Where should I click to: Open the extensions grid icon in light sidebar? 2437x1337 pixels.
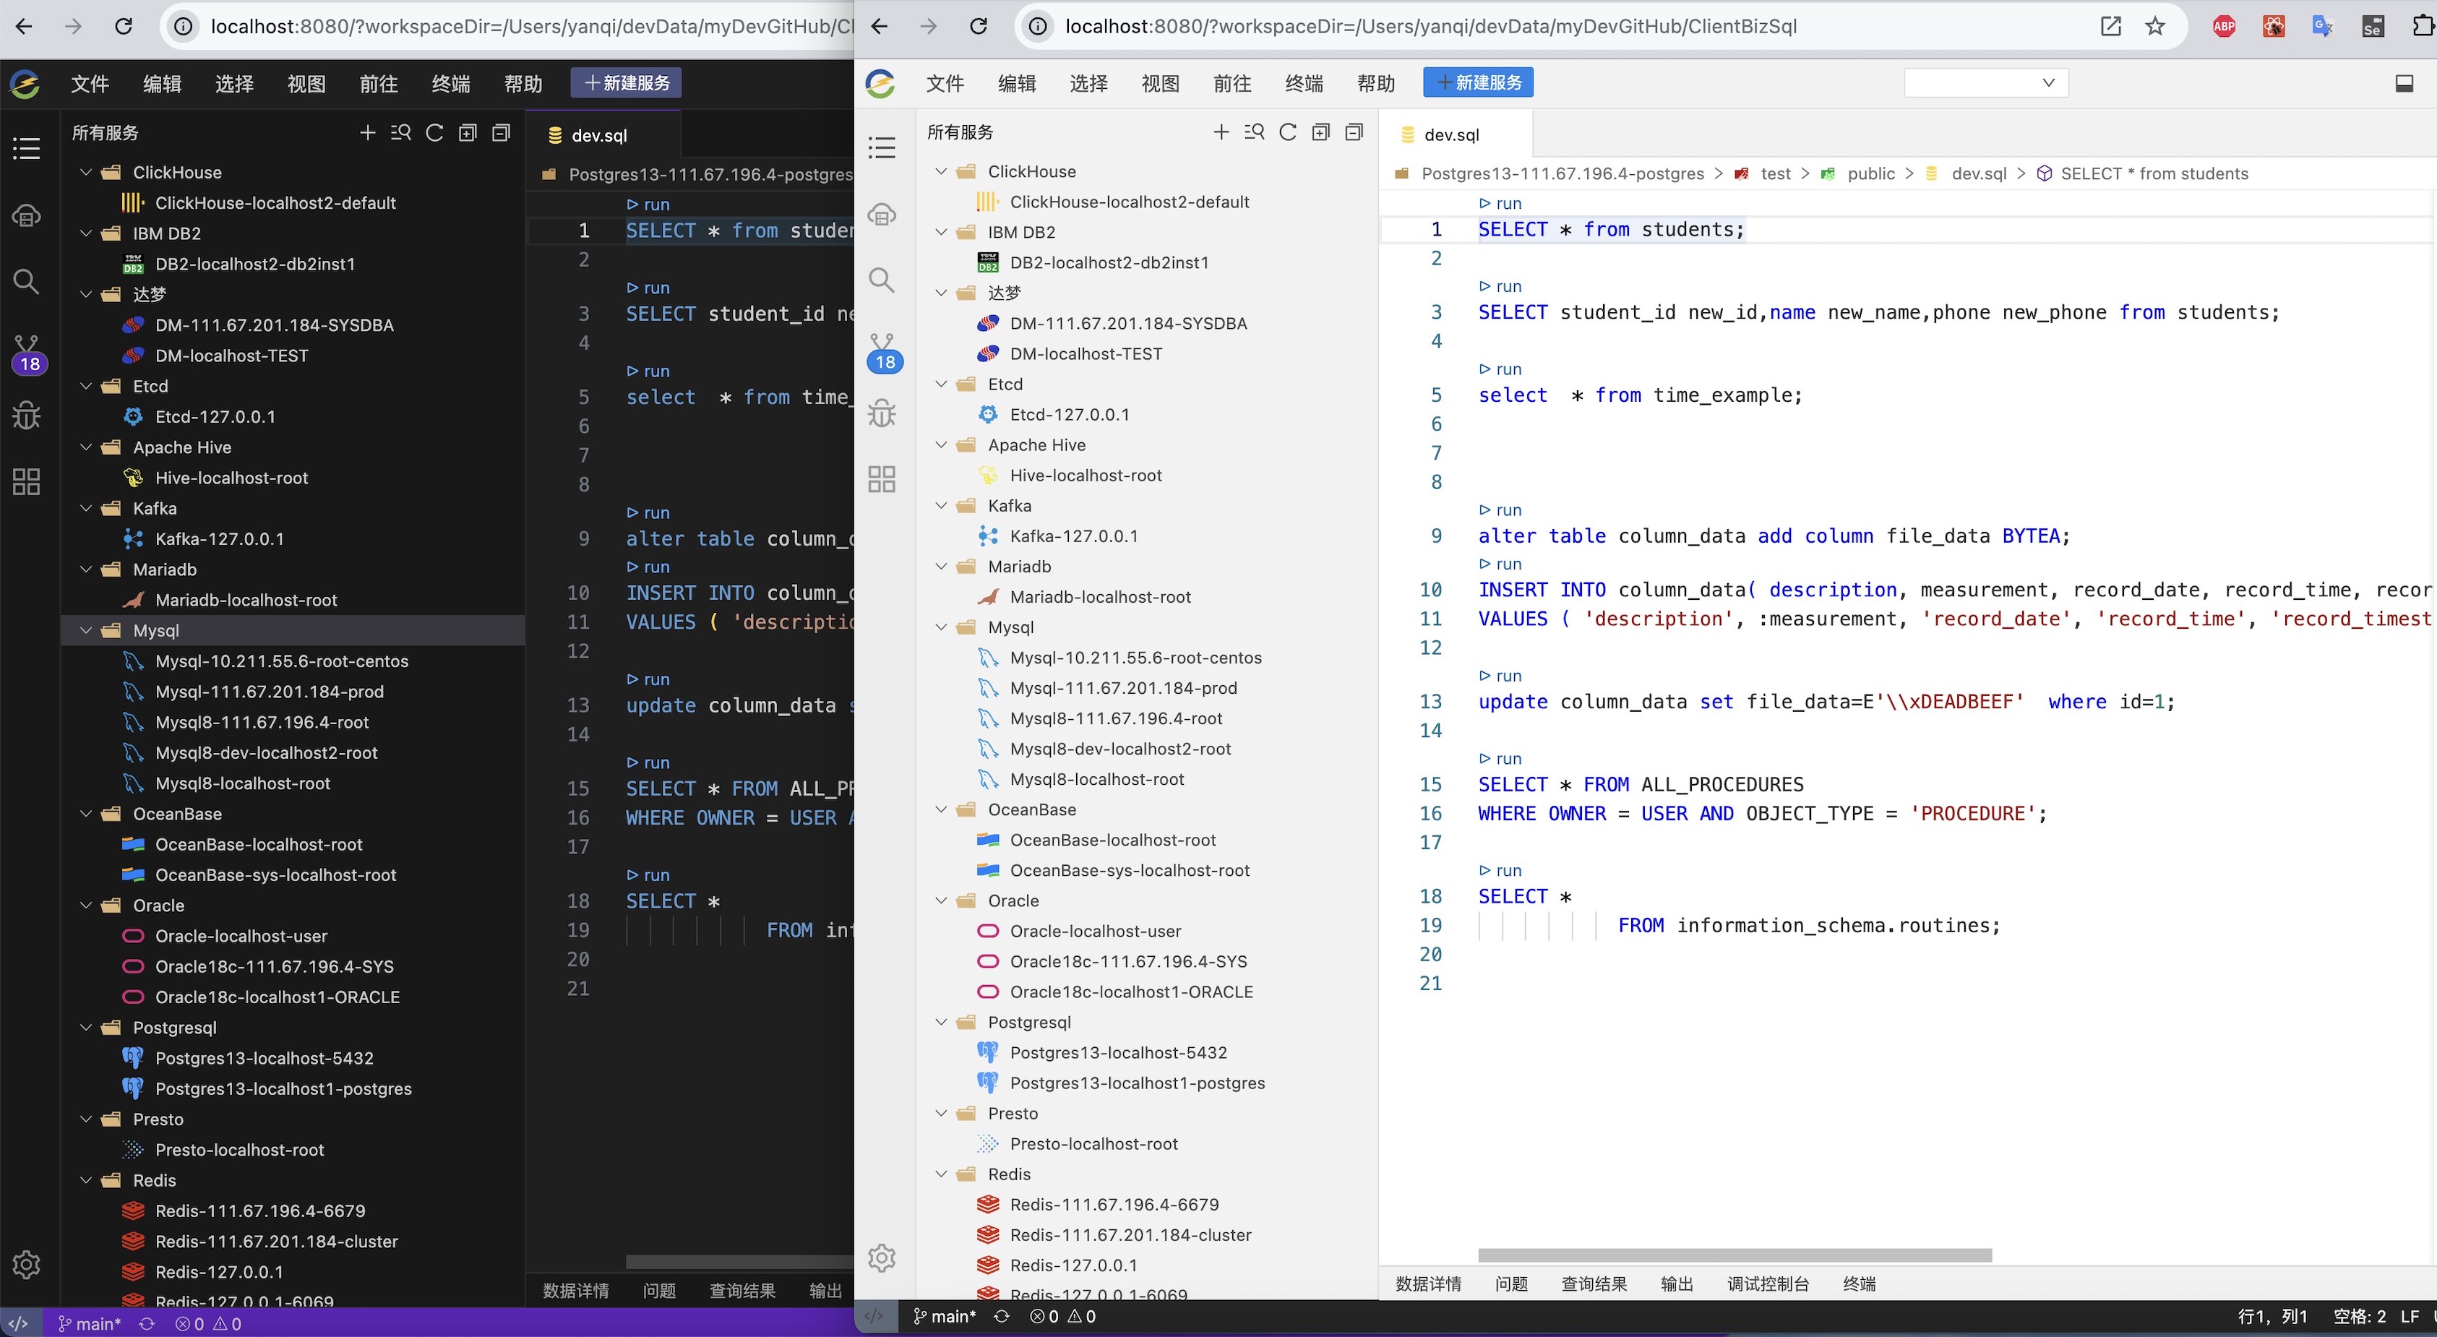882,478
